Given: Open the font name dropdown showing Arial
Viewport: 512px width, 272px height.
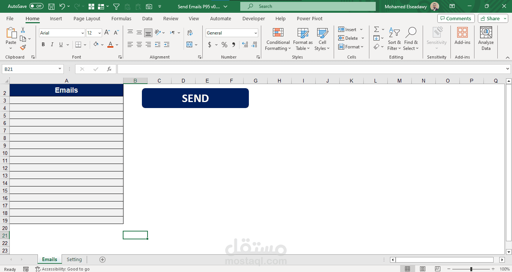Looking at the screenshot, I should [x=83, y=33].
